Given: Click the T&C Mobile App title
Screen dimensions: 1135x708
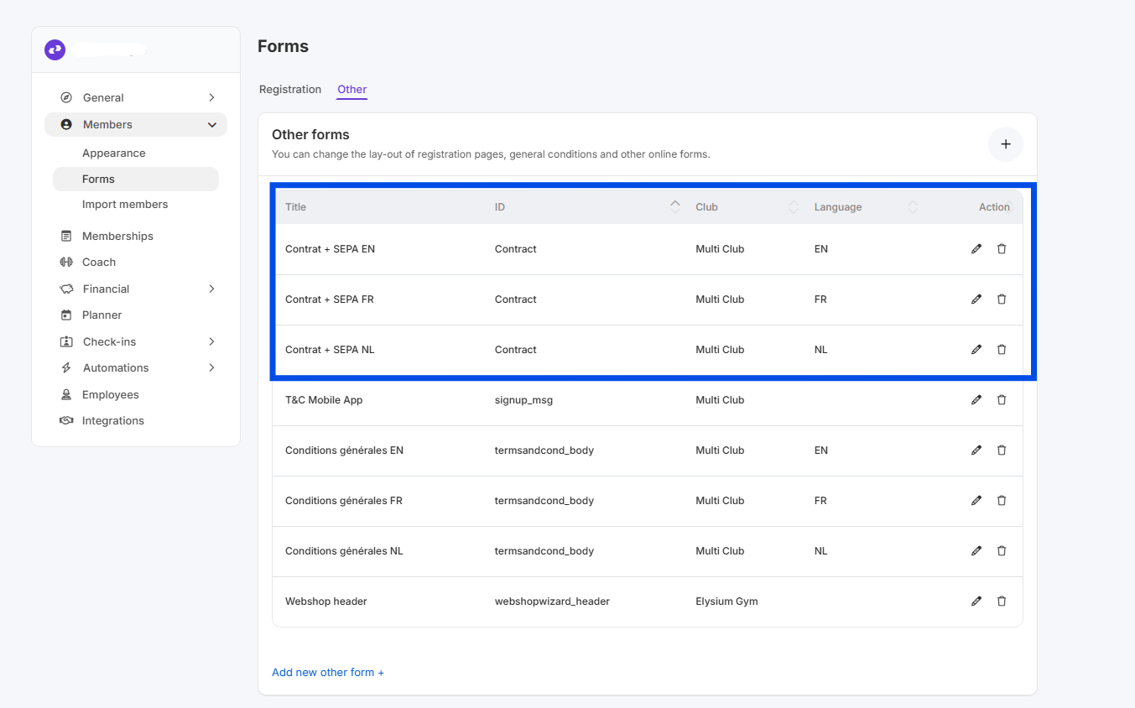Looking at the screenshot, I should click(x=324, y=400).
